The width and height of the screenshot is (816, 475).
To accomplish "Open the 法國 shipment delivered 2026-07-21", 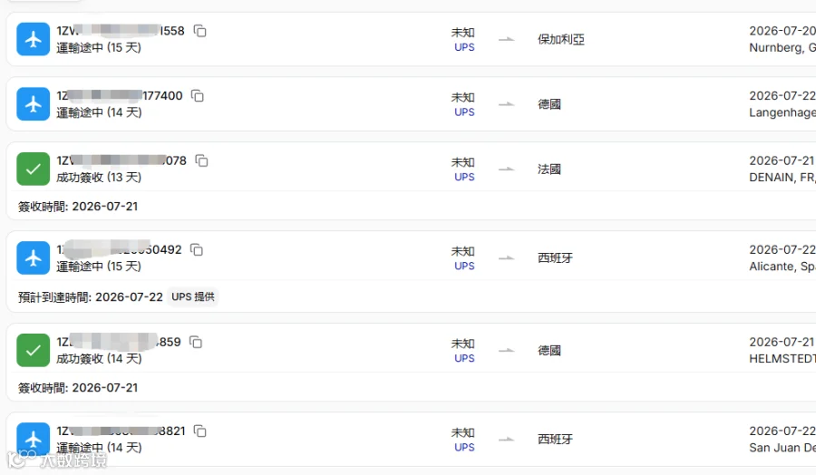I will (411, 180).
